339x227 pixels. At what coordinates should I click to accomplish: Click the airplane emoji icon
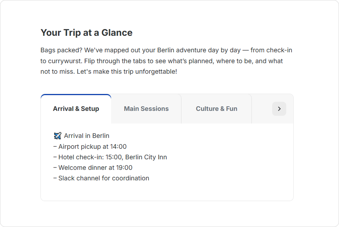point(58,136)
